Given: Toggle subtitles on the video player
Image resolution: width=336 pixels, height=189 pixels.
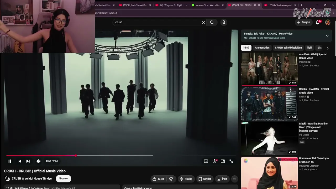Looking at the screenshot, I should [206, 161].
